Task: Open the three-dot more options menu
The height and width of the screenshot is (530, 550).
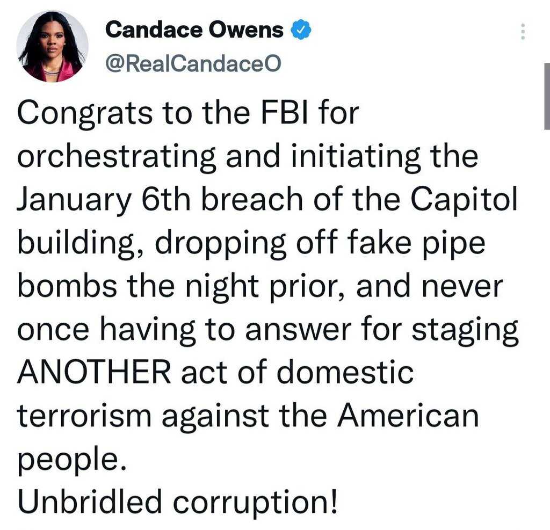Action: coord(523,32)
